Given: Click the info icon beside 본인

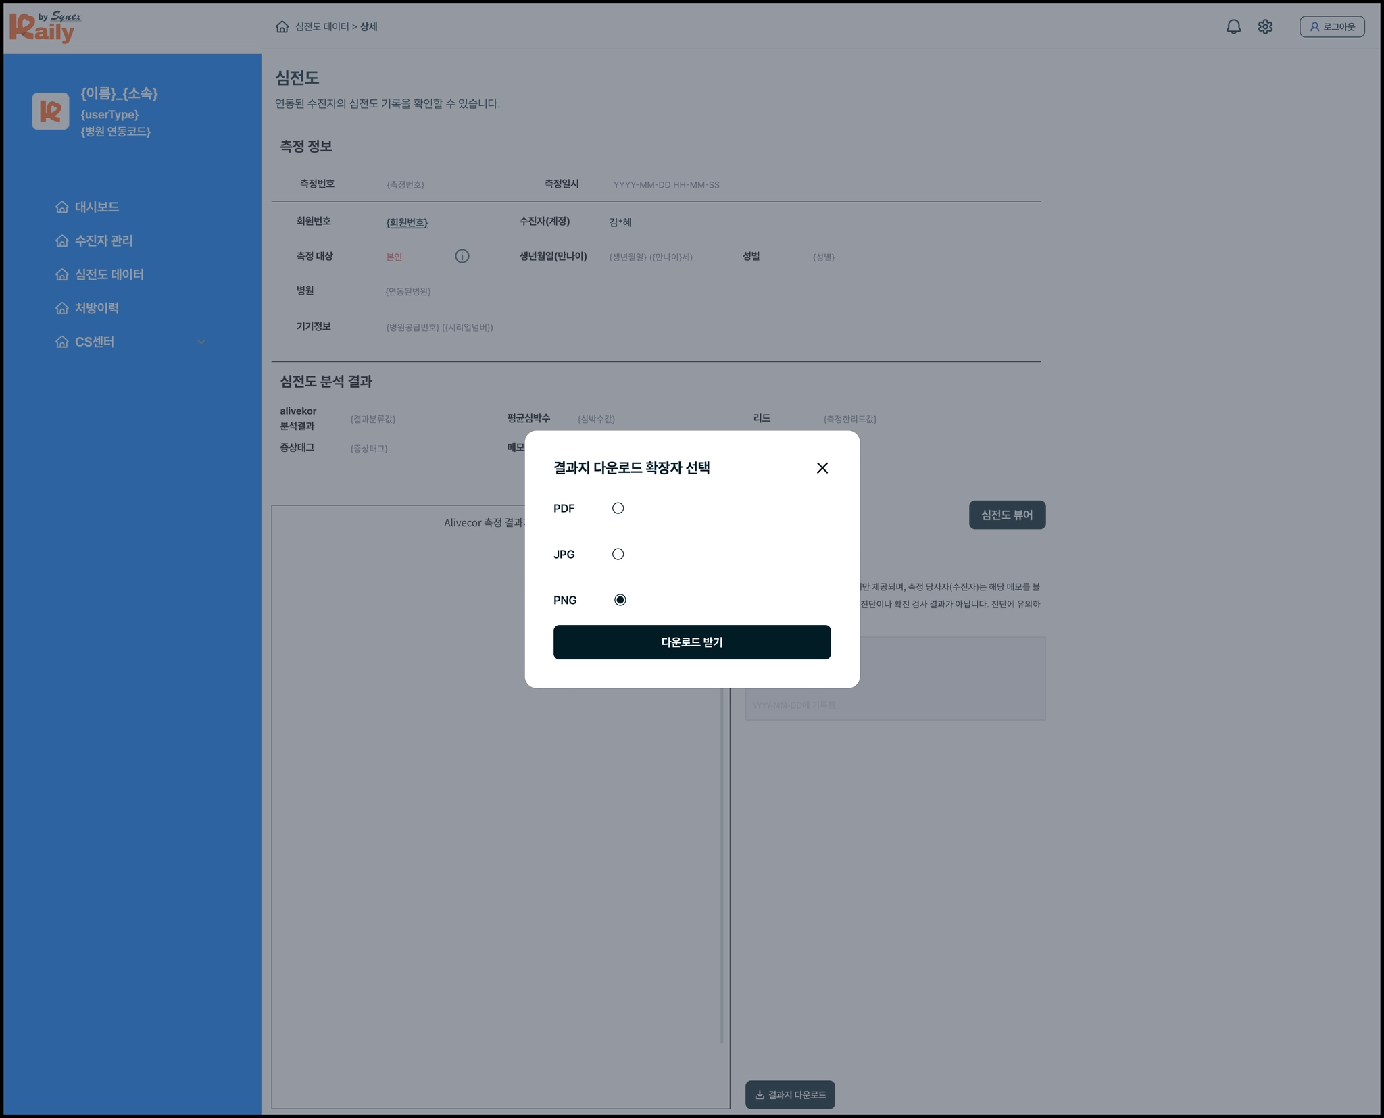Looking at the screenshot, I should 462,256.
